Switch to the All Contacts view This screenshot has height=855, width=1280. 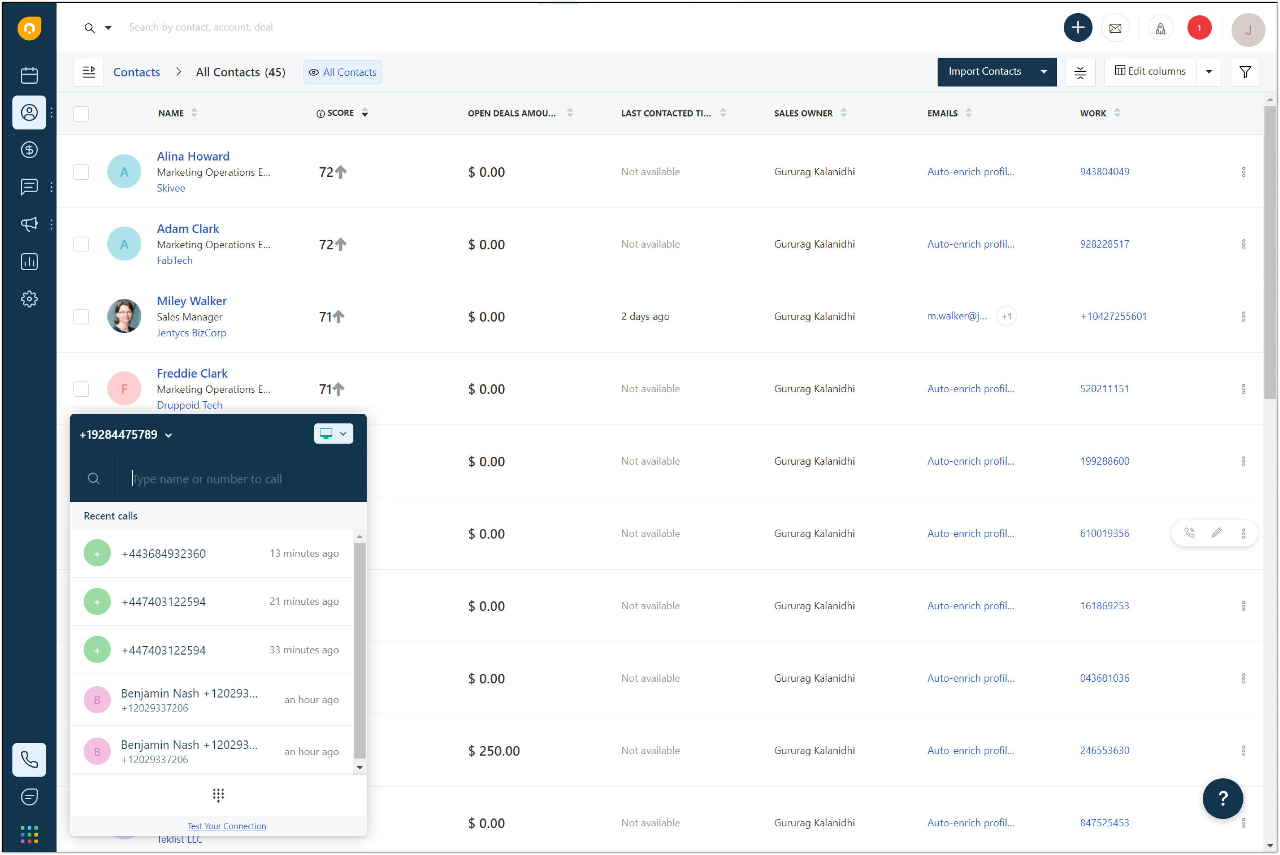tap(342, 72)
